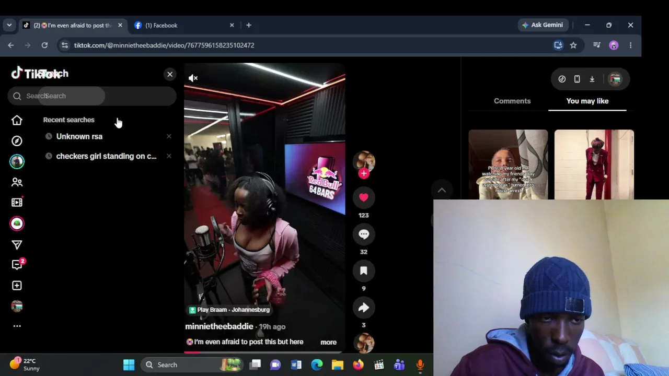
Task: Open Task View from the taskbar
Action: [x=255, y=365]
